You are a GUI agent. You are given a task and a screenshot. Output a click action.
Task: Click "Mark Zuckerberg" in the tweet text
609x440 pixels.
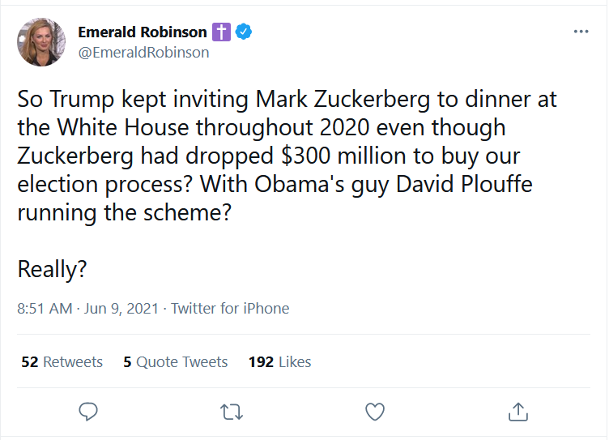point(343,99)
